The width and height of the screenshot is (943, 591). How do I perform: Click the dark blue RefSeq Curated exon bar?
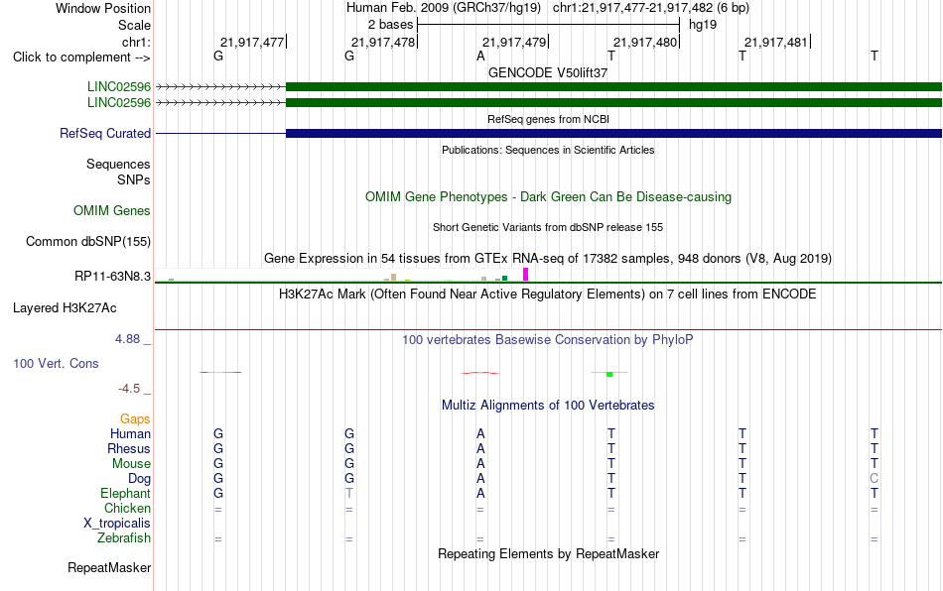tap(613, 133)
